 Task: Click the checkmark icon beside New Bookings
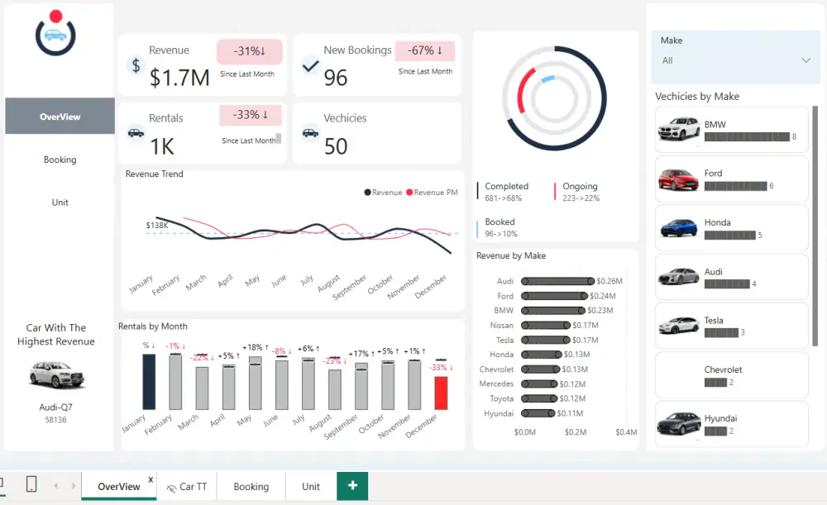click(311, 66)
